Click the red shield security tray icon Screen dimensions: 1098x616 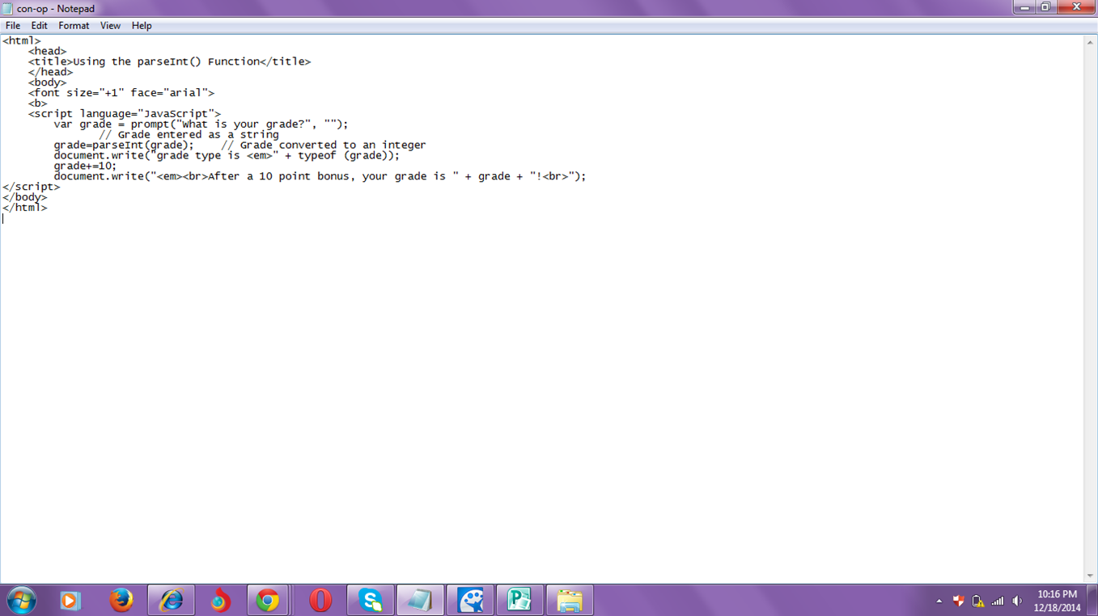(958, 601)
